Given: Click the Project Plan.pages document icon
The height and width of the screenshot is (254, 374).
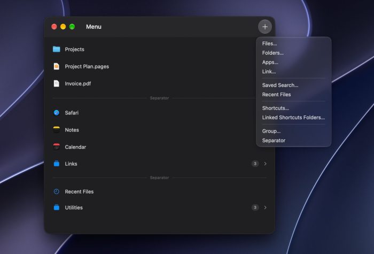Looking at the screenshot, I should point(56,66).
